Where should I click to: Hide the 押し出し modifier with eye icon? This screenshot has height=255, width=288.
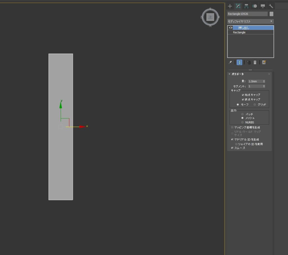pyautogui.click(x=231, y=28)
